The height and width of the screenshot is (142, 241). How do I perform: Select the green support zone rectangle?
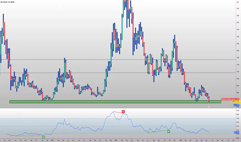[x=115, y=102]
